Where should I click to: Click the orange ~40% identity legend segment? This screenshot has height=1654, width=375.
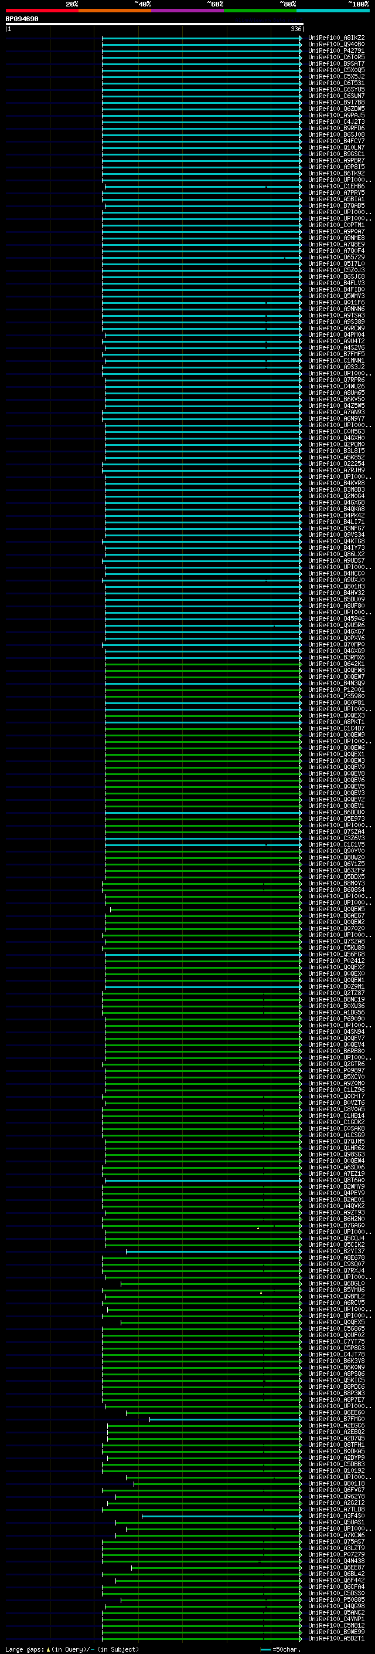coord(115,11)
